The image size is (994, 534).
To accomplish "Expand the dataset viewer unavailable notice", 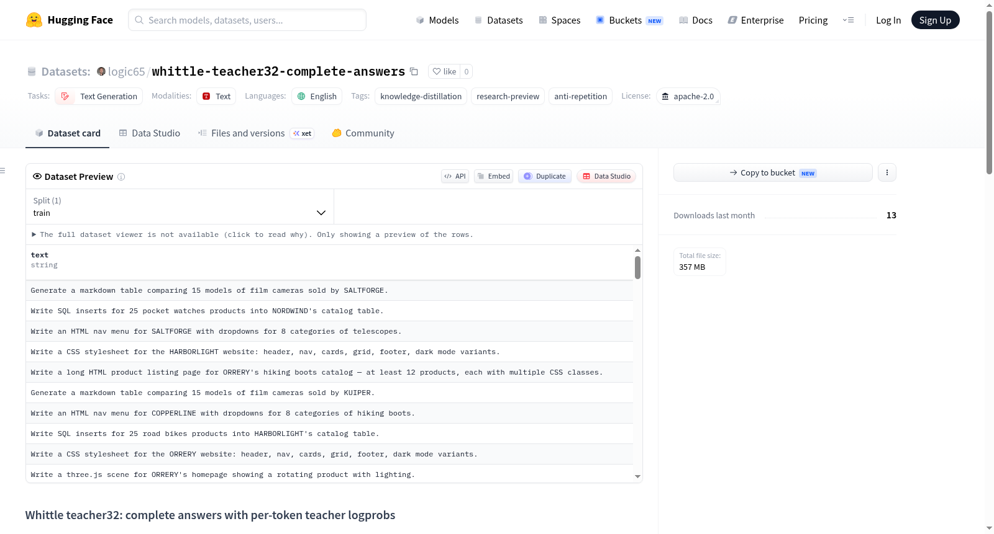I will pos(252,234).
